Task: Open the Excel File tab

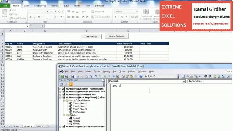Action: point(5,6)
